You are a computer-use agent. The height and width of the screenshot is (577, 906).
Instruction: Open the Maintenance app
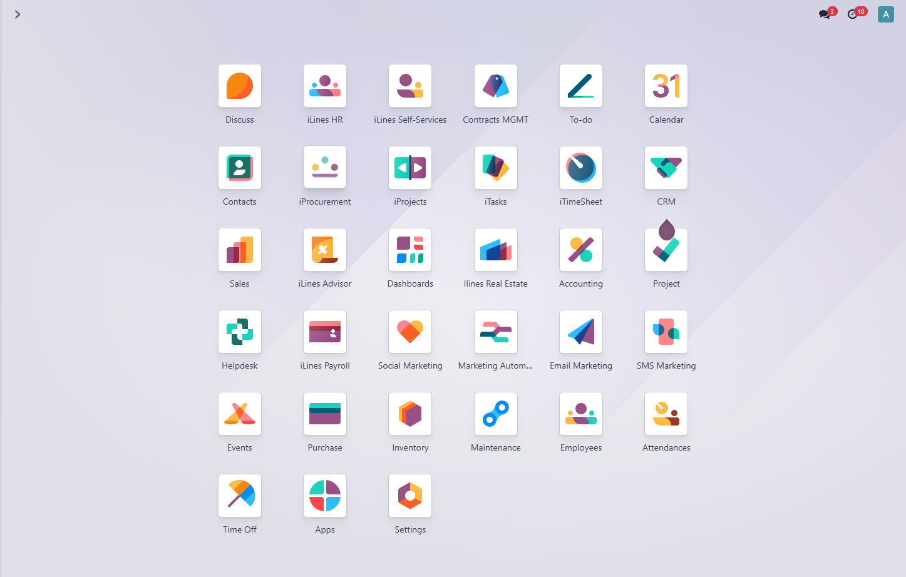coord(496,414)
